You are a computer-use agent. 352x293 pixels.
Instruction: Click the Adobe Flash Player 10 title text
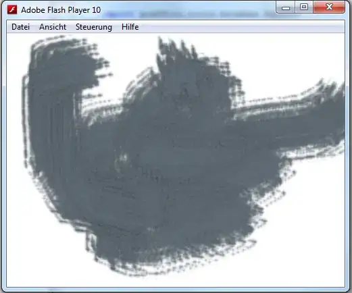pos(61,10)
